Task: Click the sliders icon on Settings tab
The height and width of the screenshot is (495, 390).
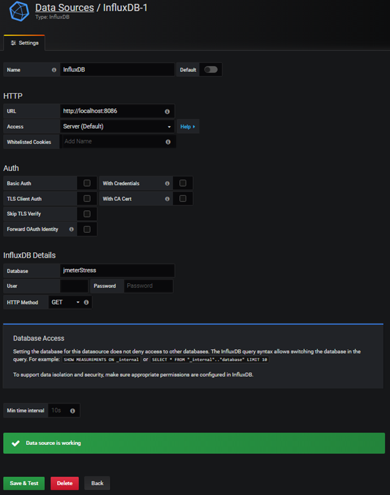Action: tap(13, 43)
